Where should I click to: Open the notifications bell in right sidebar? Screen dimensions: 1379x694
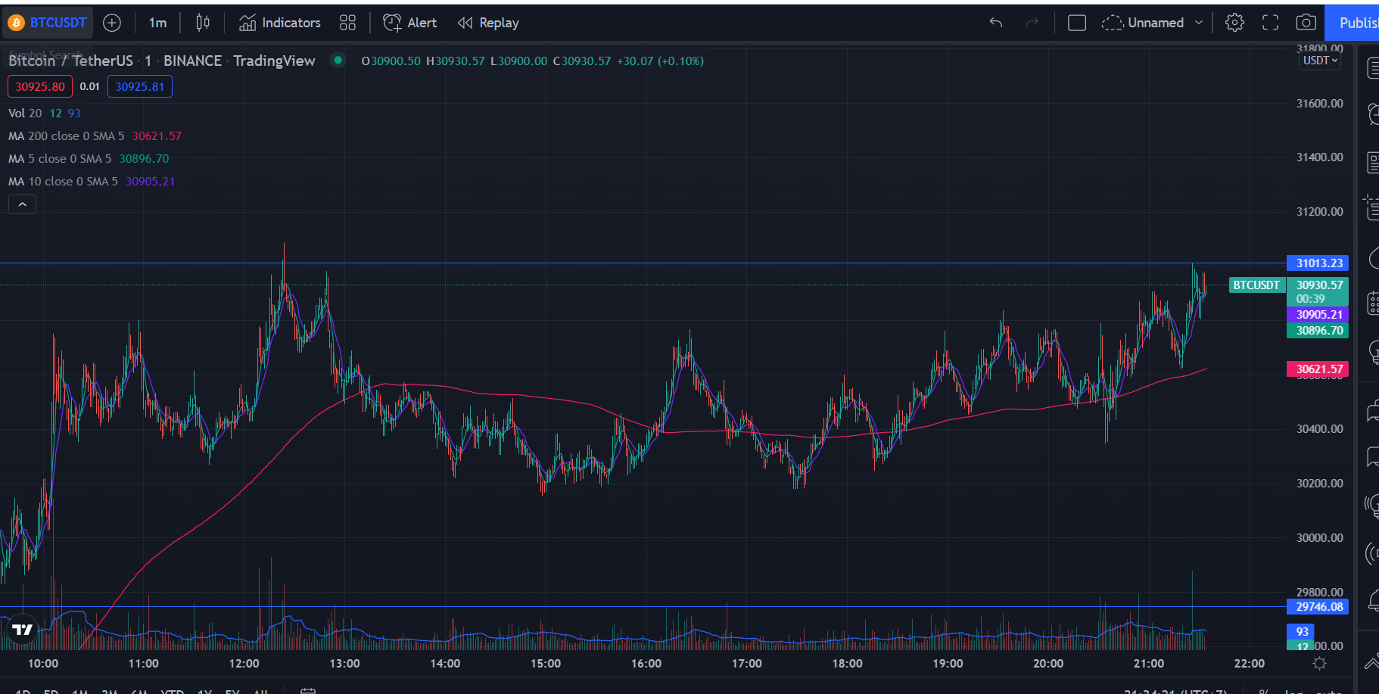point(1372,601)
